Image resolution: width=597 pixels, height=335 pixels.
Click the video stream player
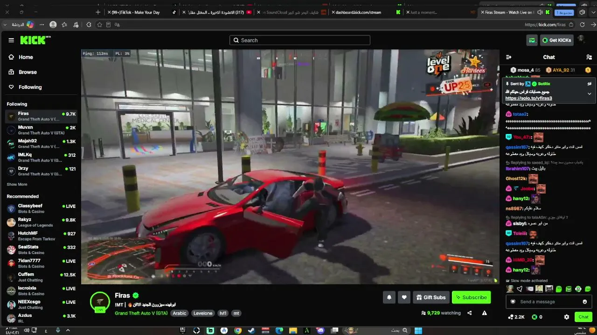point(290,167)
